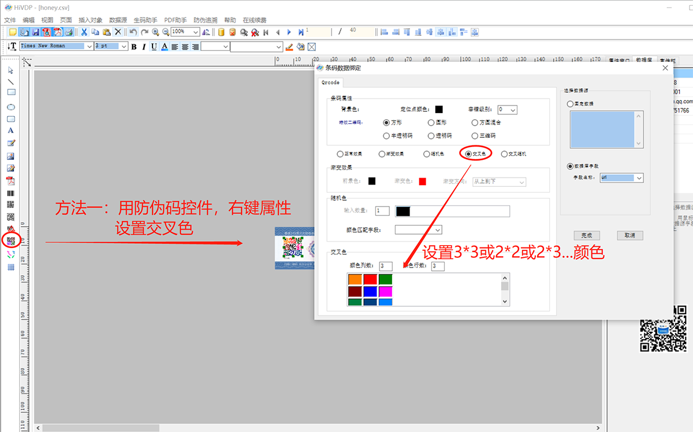Open the 文件 menu
Image resolution: width=693 pixels, height=432 pixels.
[x=10, y=20]
